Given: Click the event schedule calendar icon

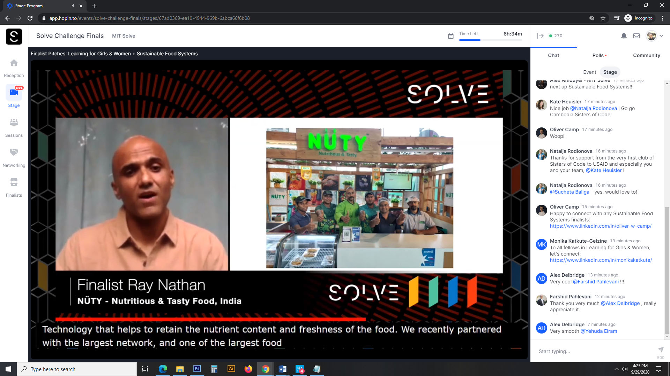Looking at the screenshot, I should point(451,36).
